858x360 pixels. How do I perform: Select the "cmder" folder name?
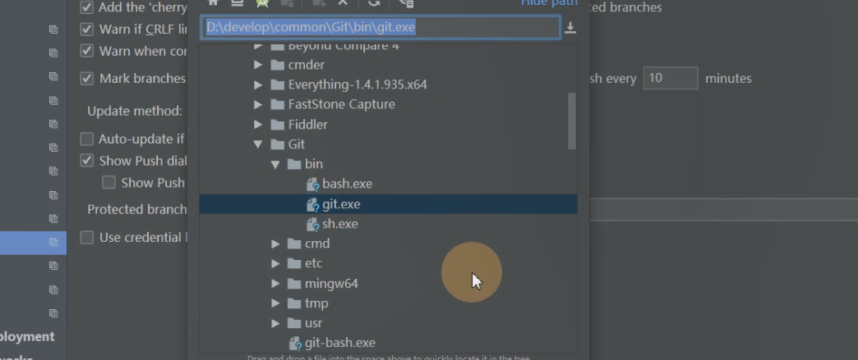306,65
